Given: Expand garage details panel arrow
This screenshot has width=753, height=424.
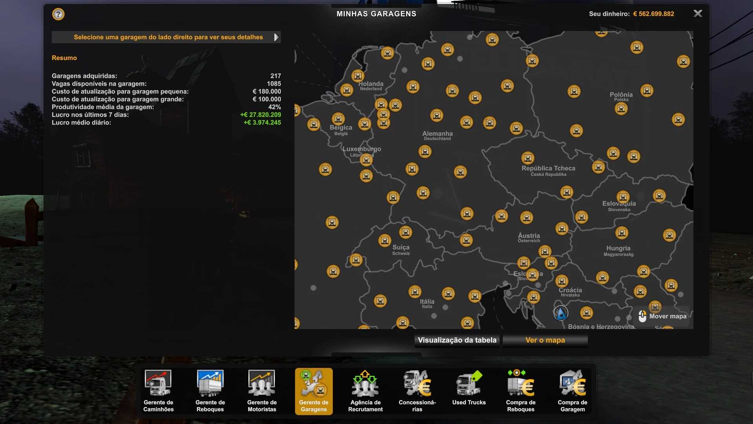Looking at the screenshot, I should tap(276, 37).
